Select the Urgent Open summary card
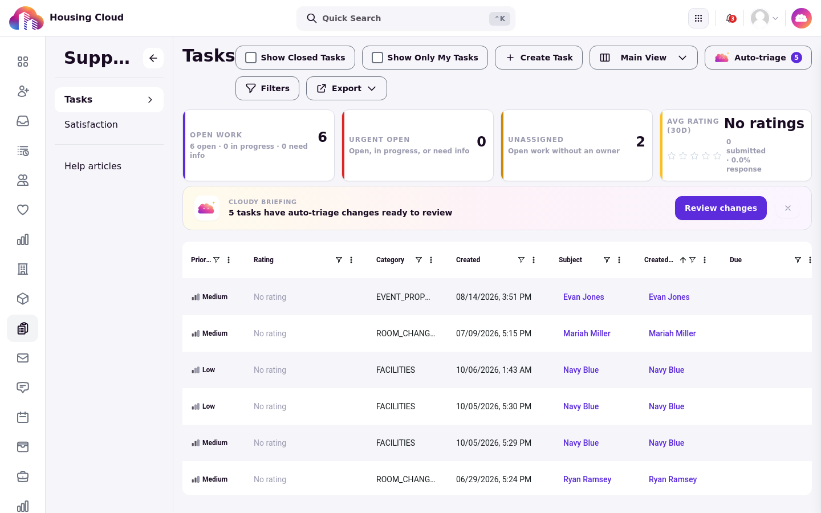 (x=417, y=145)
